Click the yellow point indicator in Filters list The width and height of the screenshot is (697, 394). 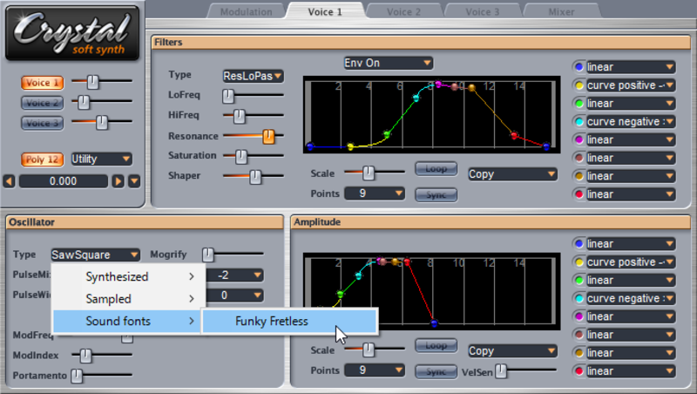(579, 85)
